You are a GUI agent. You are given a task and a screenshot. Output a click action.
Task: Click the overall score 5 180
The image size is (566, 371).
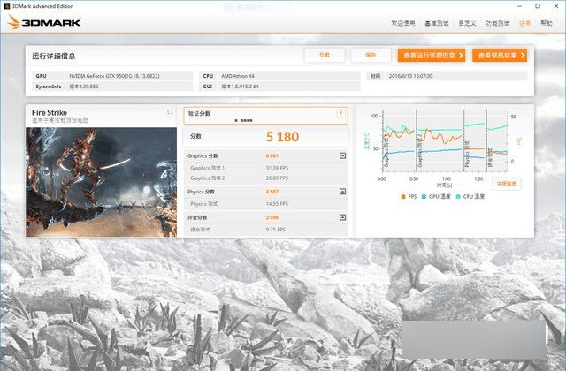(x=282, y=137)
